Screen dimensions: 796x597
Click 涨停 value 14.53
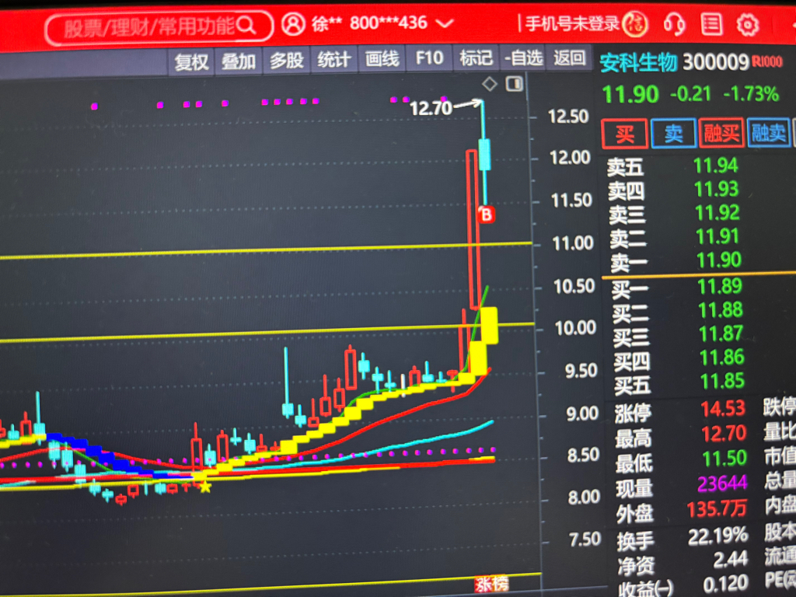tap(723, 409)
